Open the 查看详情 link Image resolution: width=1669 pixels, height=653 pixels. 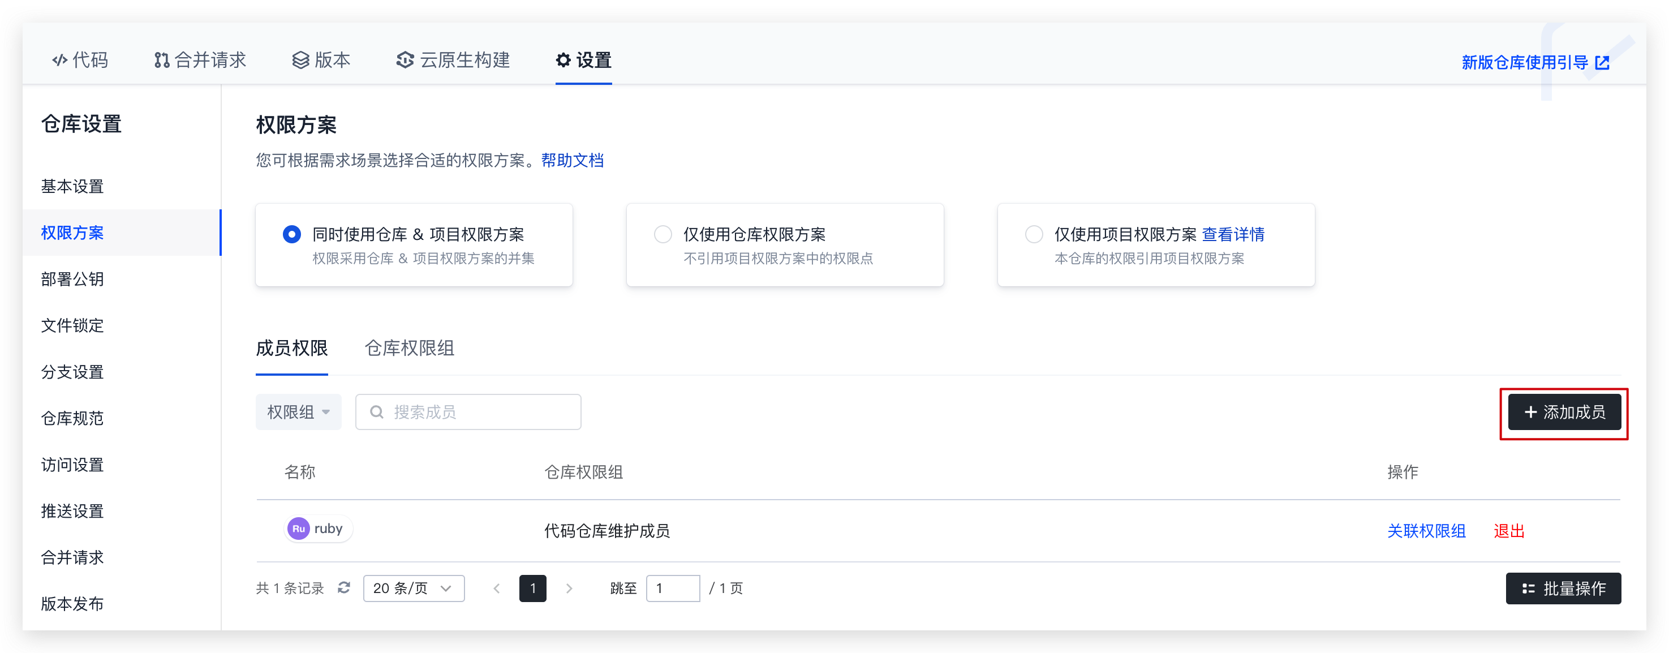[x=1233, y=234]
